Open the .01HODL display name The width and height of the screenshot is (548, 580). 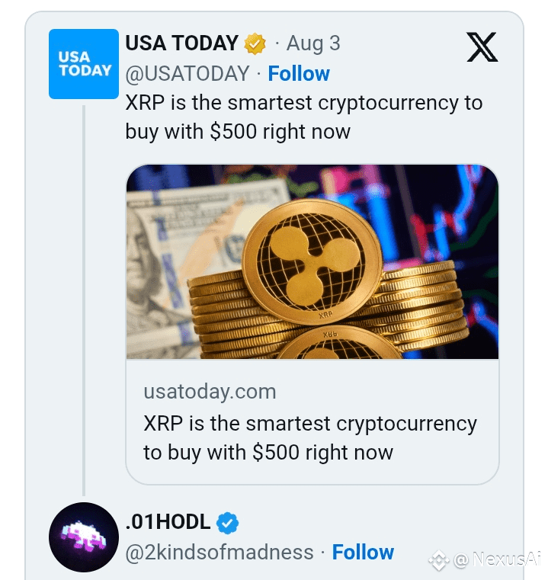(168, 522)
